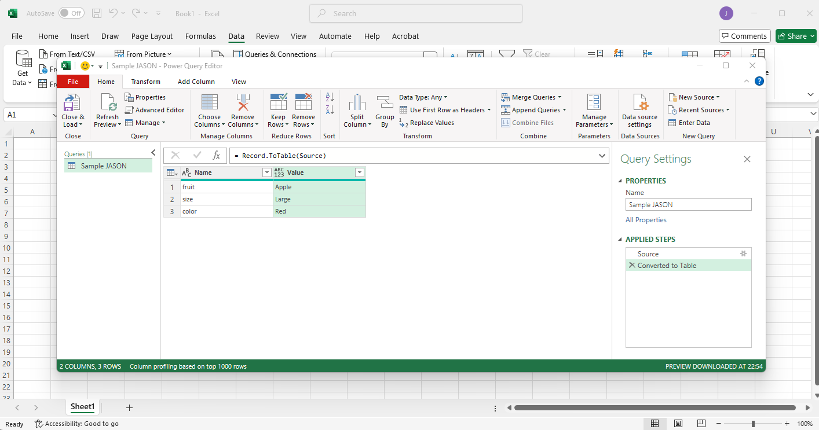This screenshot has height=430, width=819.
Task: Click the Excel Share button
Action: click(x=796, y=36)
